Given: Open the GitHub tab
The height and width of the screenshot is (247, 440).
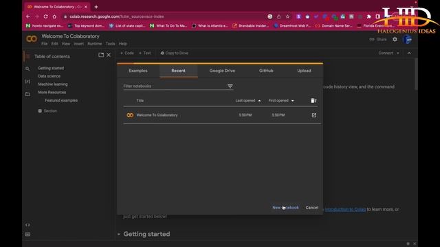Looking at the screenshot, I should (266, 71).
